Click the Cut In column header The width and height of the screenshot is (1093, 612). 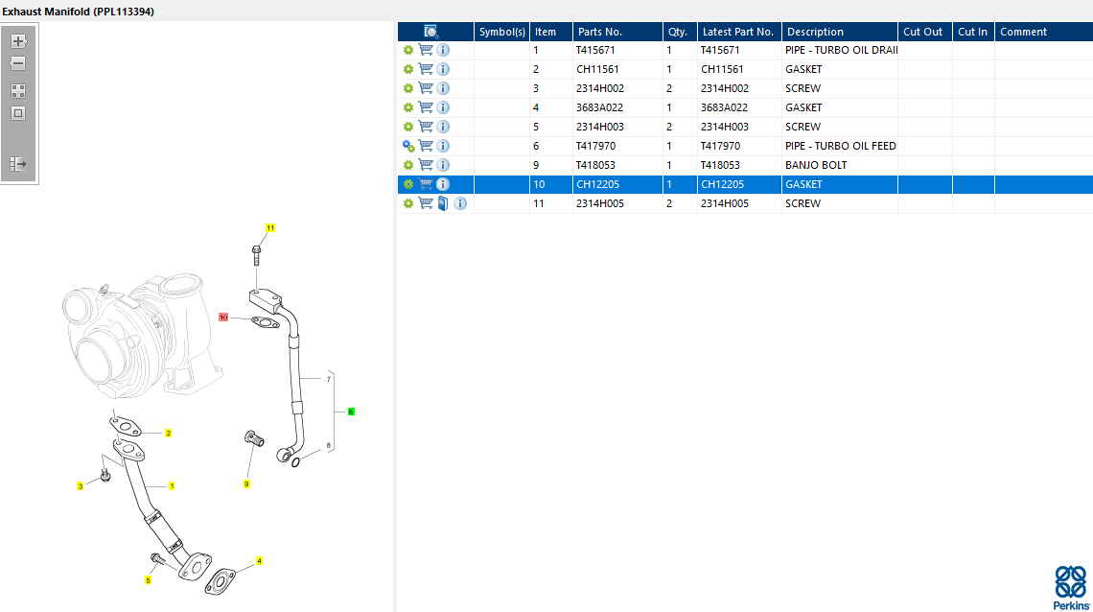[x=973, y=32]
